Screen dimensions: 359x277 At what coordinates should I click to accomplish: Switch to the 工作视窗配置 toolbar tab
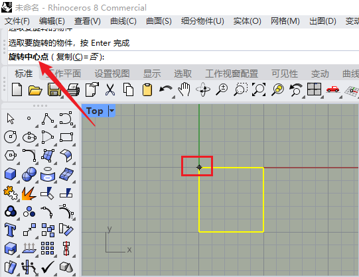coord(232,74)
